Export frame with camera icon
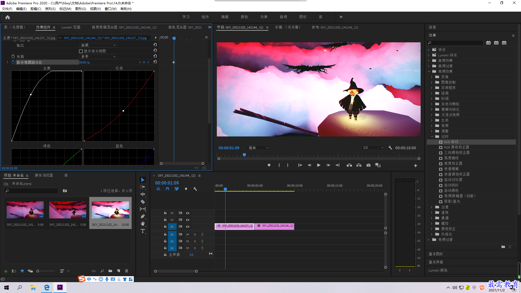Image resolution: width=521 pixels, height=293 pixels. tap(368, 165)
